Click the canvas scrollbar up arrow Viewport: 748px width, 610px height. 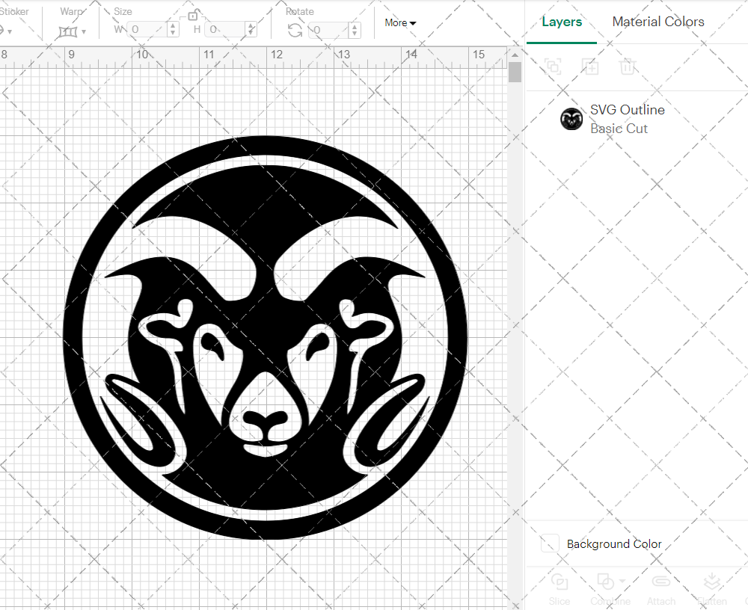515,55
